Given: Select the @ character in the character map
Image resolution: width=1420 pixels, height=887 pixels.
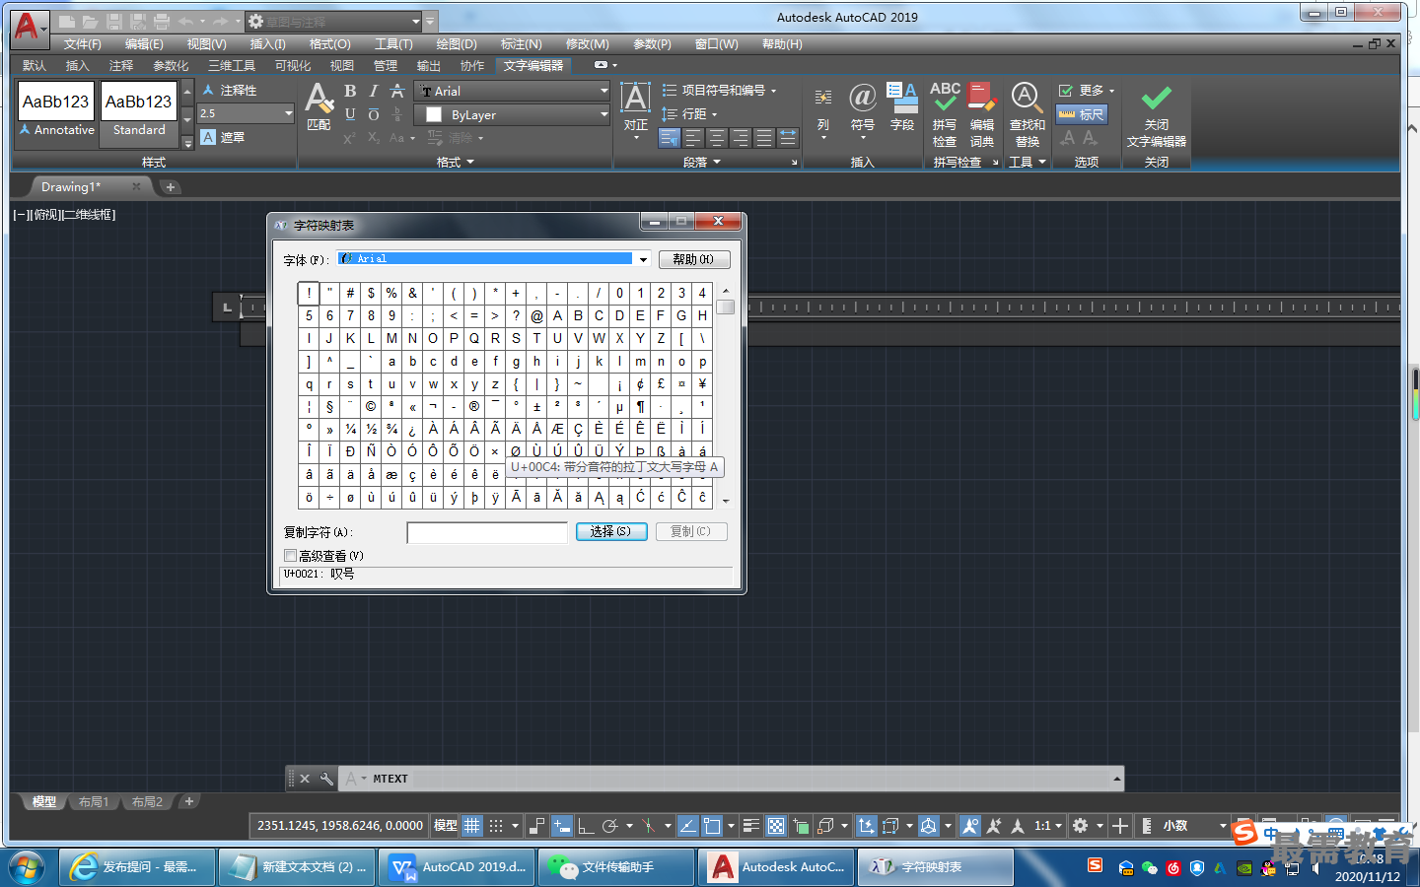Looking at the screenshot, I should coord(536,315).
